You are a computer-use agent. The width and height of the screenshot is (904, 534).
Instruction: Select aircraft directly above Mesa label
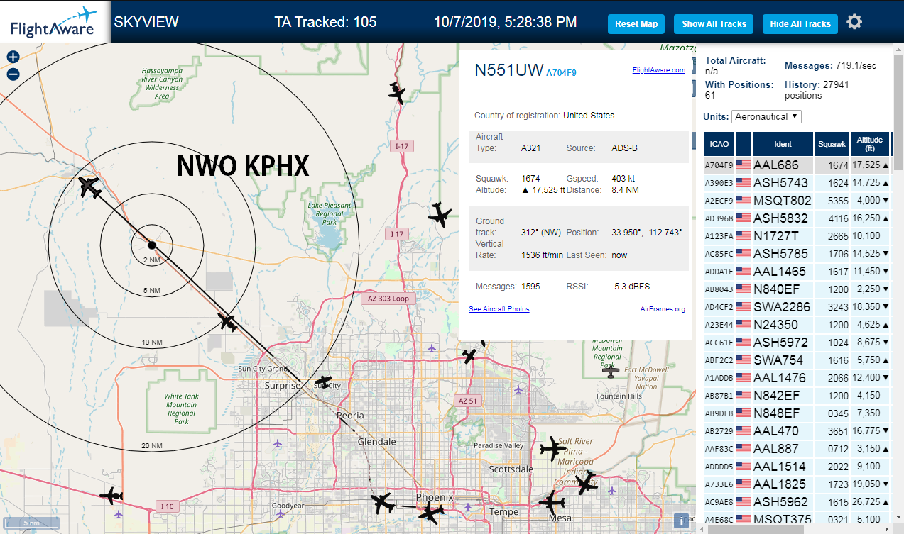(x=551, y=503)
